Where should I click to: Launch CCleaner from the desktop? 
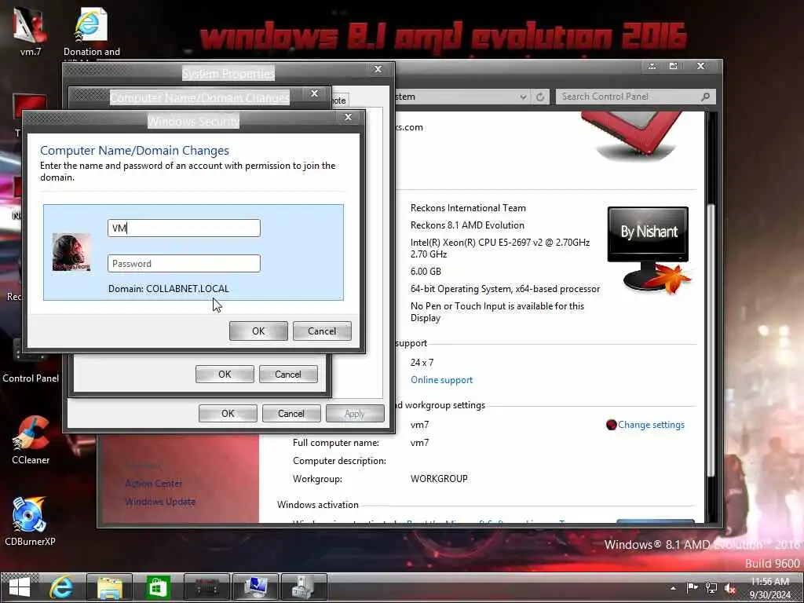click(31, 440)
